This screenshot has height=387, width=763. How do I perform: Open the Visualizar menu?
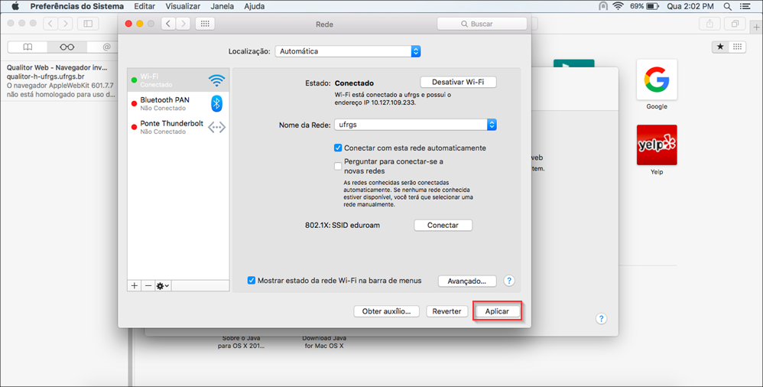tap(183, 6)
